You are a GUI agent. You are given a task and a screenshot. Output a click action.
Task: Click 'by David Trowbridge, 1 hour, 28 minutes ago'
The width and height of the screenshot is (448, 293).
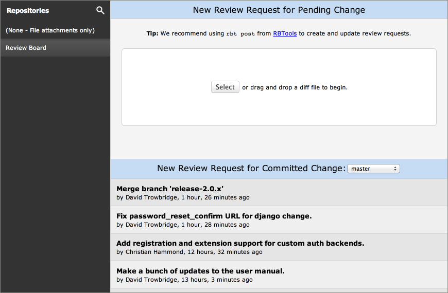click(x=183, y=225)
